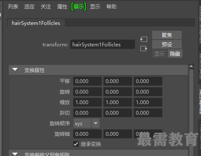Click the 斜切 second value field
201x156 pixels.
[x=118, y=113]
